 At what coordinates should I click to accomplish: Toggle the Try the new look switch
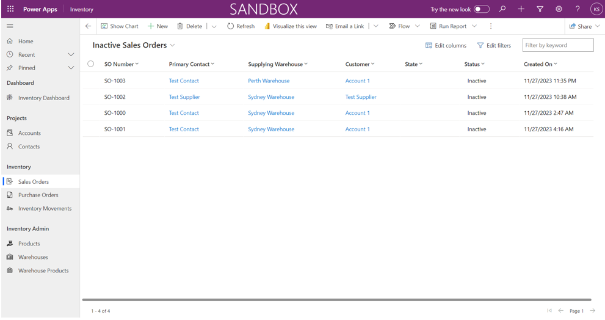click(x=482, y=9)
